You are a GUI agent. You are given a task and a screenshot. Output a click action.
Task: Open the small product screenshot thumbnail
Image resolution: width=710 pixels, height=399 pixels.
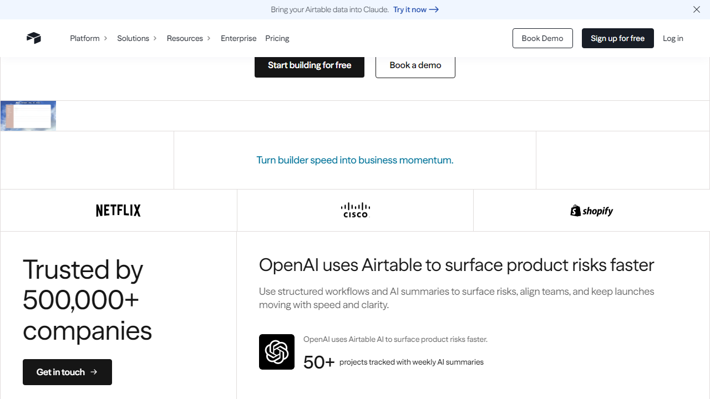(28, 116)
